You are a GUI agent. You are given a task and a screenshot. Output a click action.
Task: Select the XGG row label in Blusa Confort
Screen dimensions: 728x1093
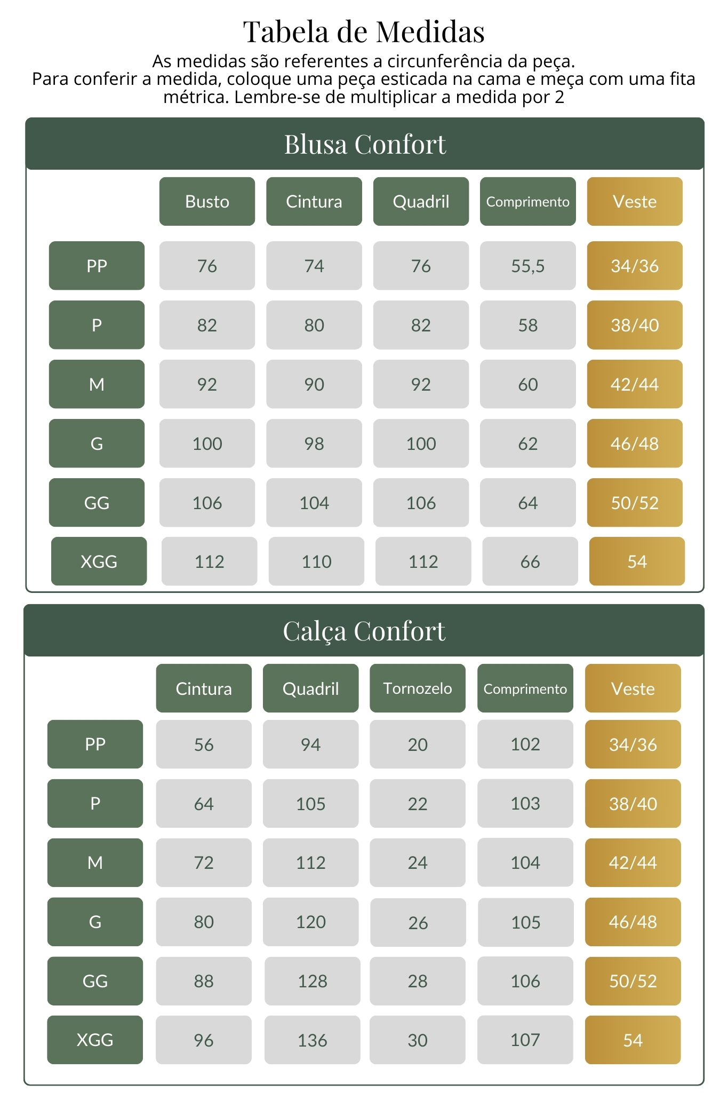coord(99,561)
